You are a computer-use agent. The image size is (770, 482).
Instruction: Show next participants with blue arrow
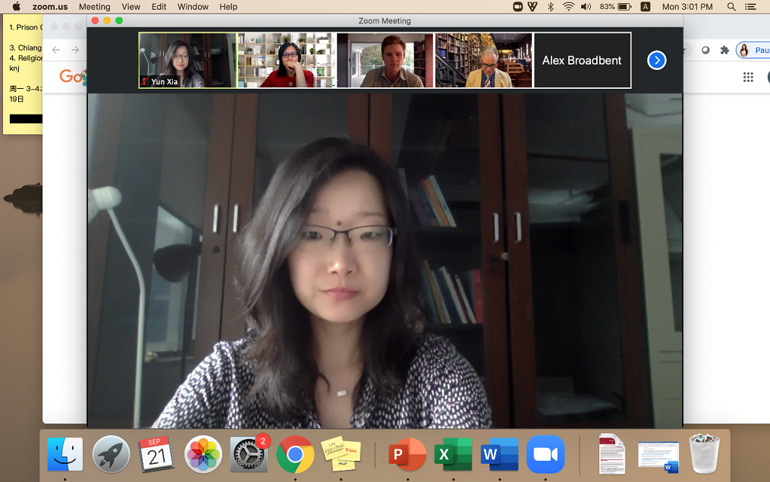click(657, 61)
